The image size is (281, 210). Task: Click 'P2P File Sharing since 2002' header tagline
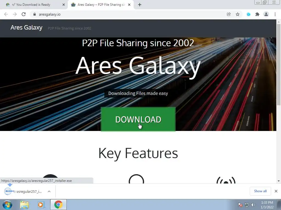point(69,28)
